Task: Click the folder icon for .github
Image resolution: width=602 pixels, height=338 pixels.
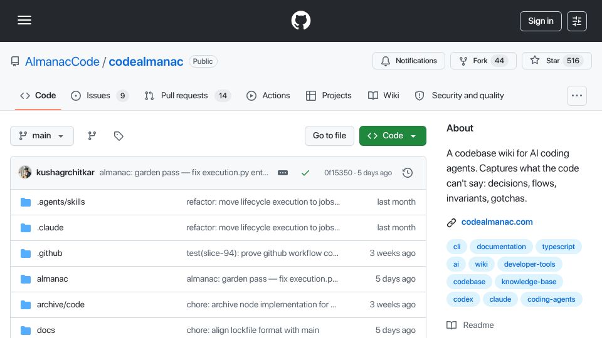Action: click(26, 253)
